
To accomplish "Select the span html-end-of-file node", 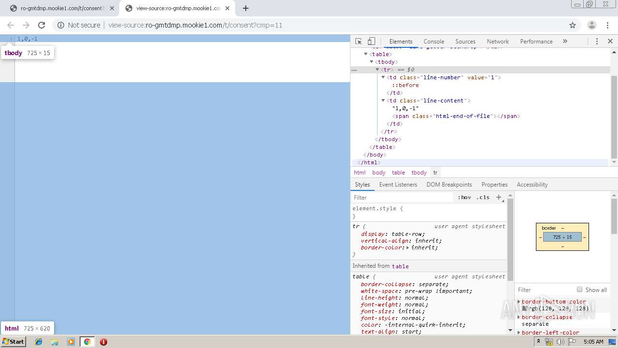I will 456,116.
